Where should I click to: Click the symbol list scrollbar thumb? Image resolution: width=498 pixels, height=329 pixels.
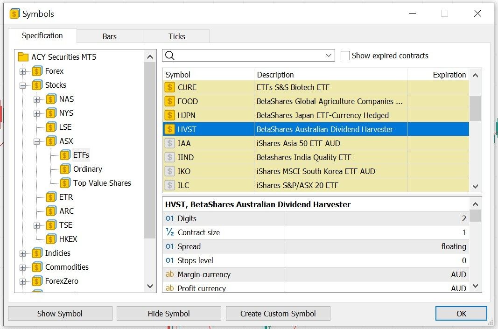click(x=475, y=108)
